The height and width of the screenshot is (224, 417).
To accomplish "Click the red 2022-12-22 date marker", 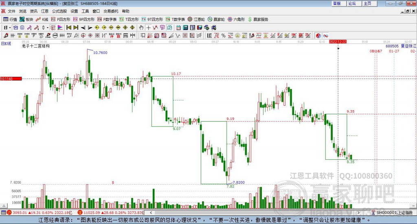I will tap(338, 41).
